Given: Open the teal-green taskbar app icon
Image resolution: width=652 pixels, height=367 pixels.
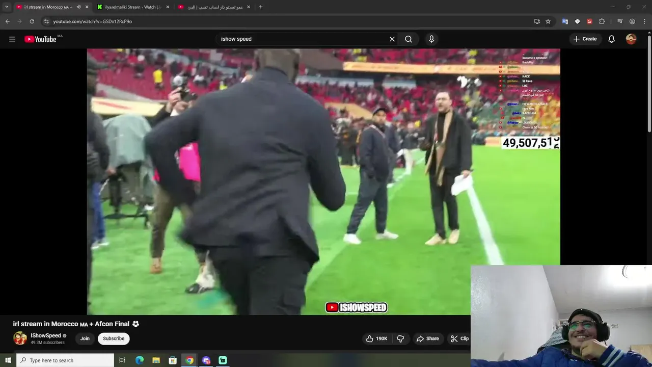Looking at the screenshot, I should [x=223, y=360].
